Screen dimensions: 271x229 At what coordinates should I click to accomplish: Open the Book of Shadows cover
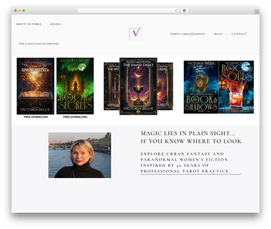(201, 87)
